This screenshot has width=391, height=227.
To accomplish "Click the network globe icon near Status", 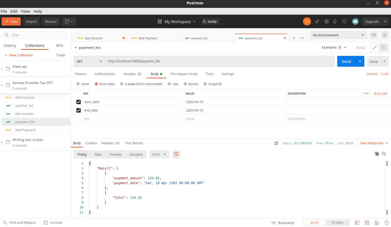I will (276, 143).
